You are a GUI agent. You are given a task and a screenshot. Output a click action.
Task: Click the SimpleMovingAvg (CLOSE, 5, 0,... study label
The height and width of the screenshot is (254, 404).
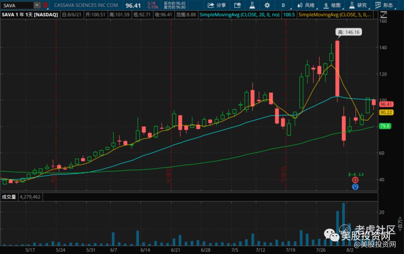click(x=335, y=15)
